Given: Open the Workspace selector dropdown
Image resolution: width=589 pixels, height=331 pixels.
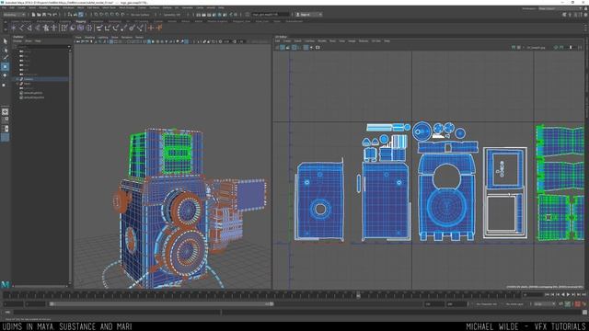Looking at the screenshot, I should tap(560, 8).
